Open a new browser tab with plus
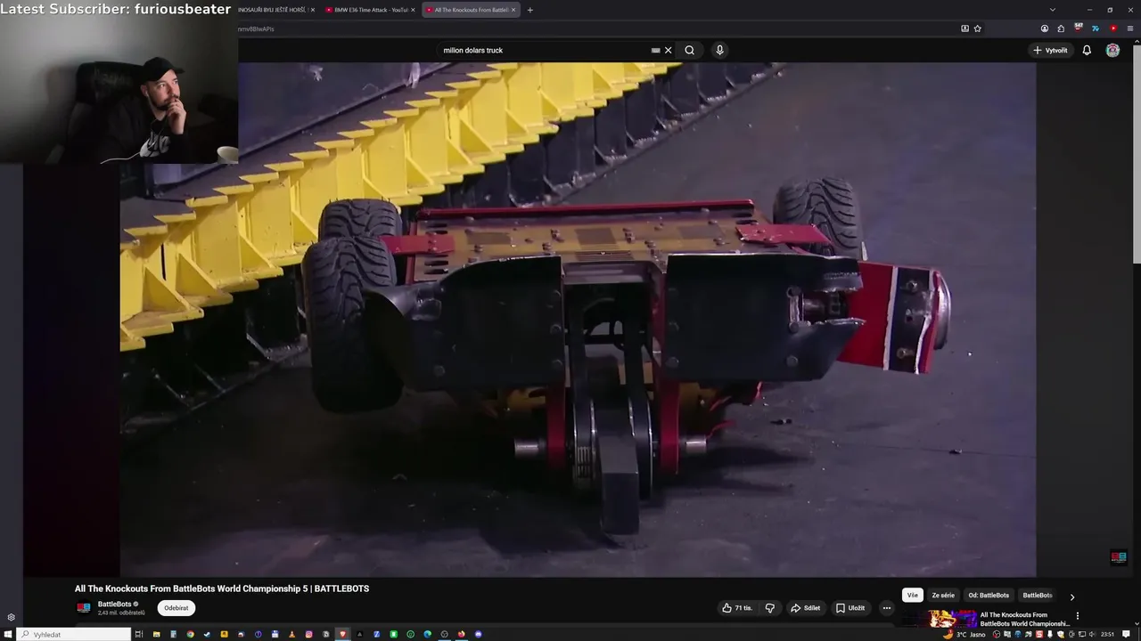This screenshot has width=1141, height=641. (x=530, y=10)
